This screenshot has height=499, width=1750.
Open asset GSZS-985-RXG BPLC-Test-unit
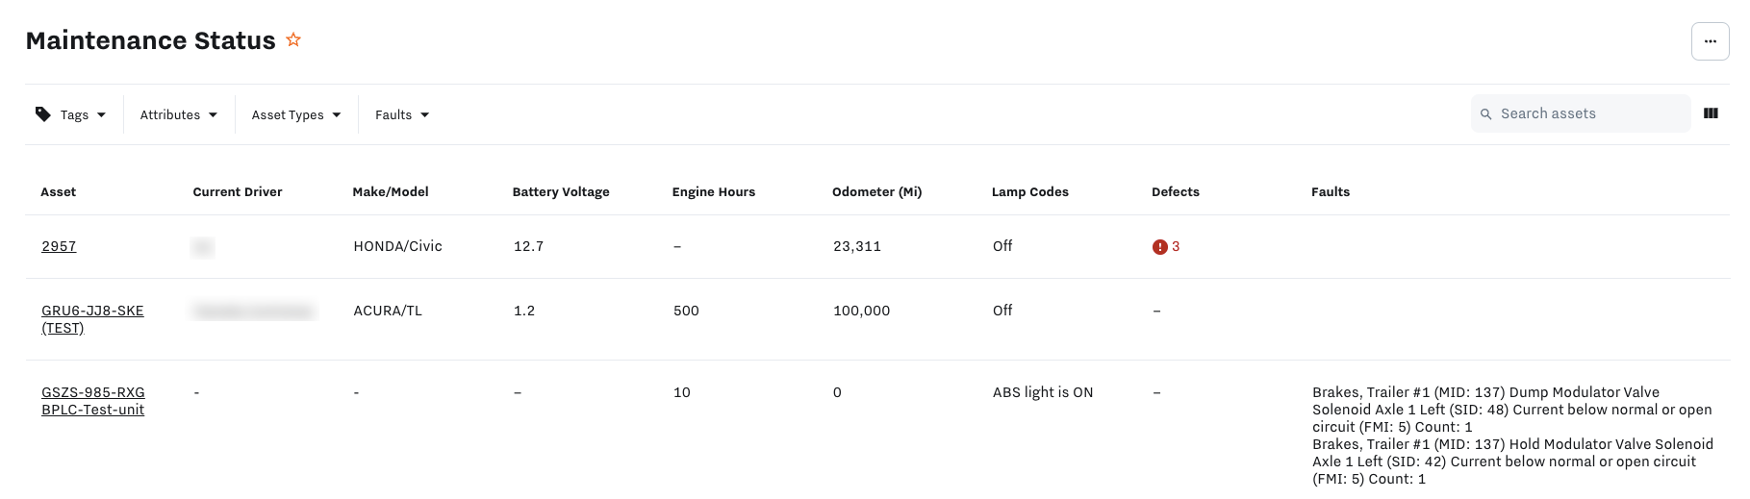(93, 401)
